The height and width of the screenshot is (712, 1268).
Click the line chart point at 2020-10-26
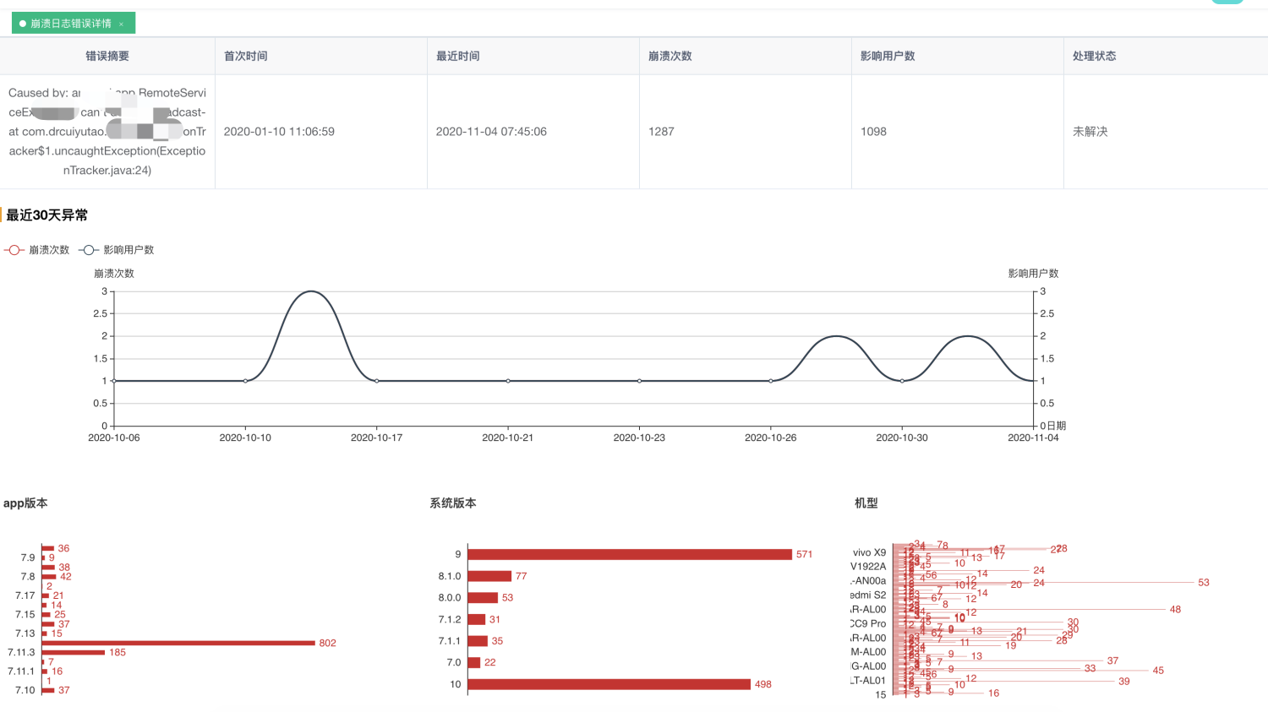coord(771,381)
